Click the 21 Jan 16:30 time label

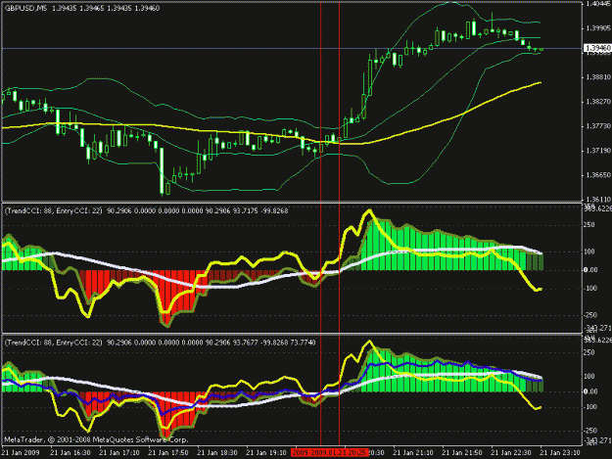(x=71, y=453)
